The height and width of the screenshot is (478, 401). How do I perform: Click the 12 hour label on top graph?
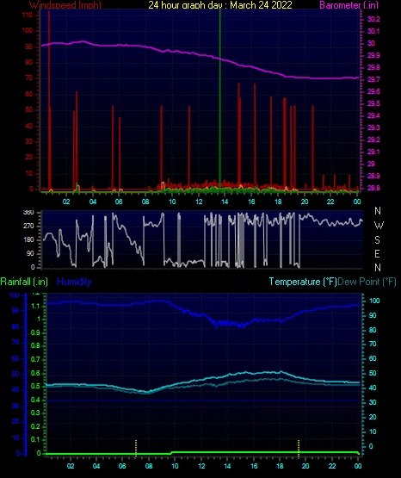pyautogui.click(x=199, y=202)
